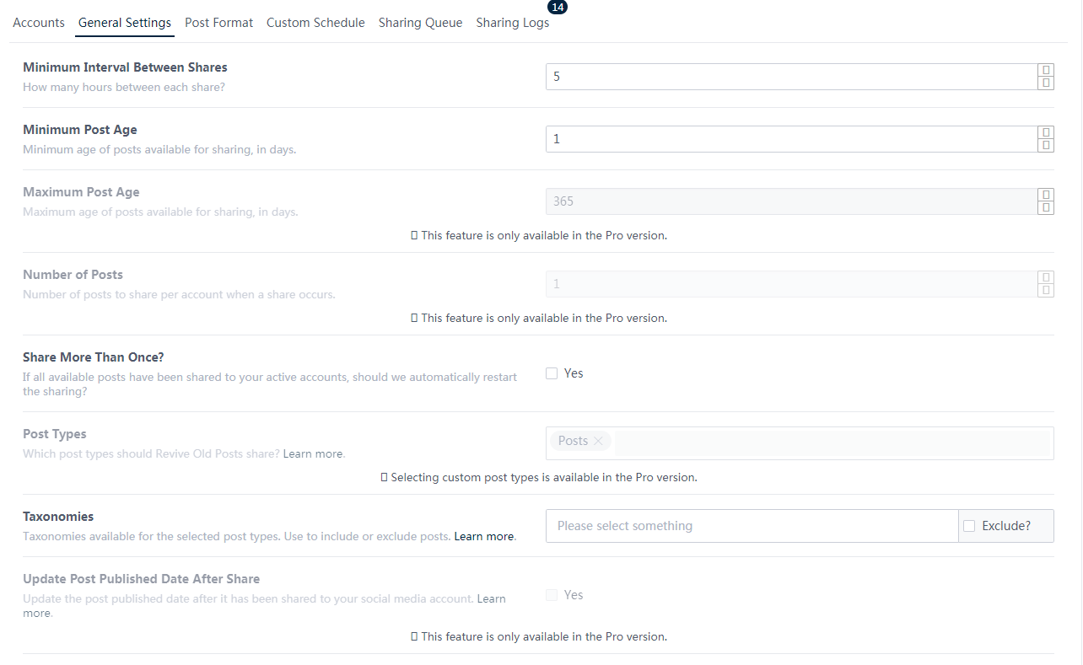Click into the Minimum Post Age field

coord(790,139)
